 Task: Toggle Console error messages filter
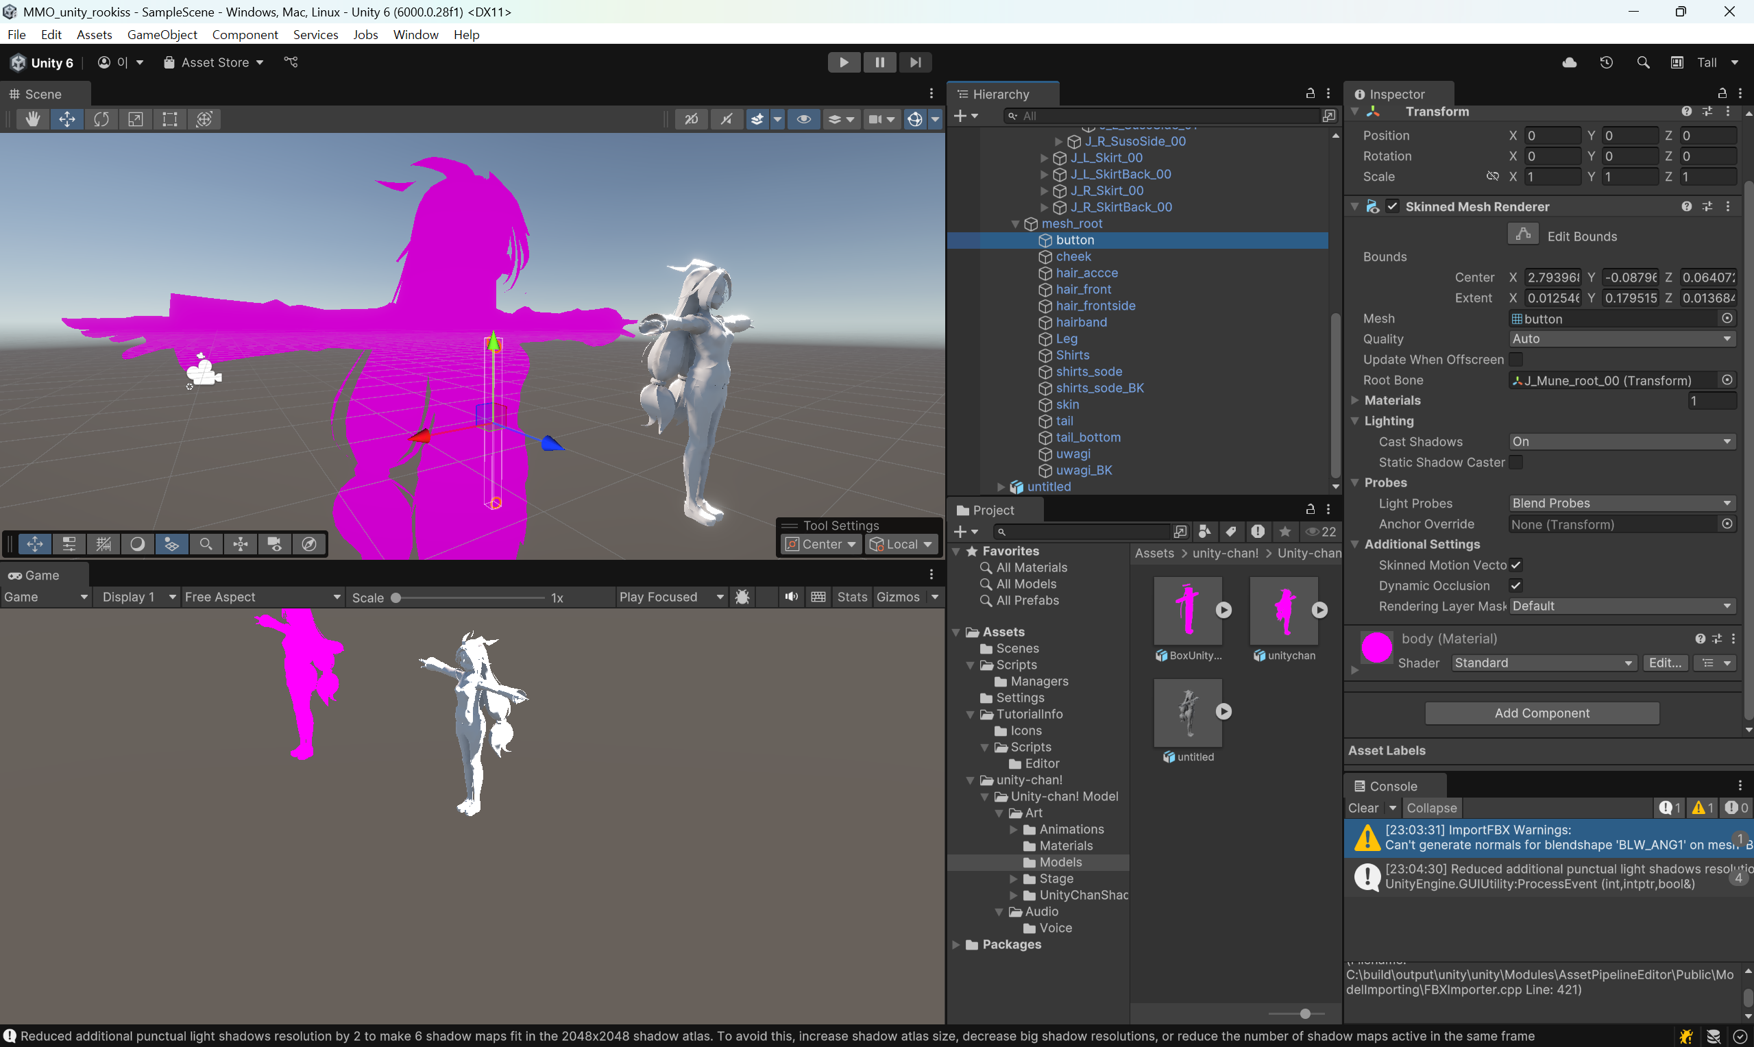point(1736,808)
